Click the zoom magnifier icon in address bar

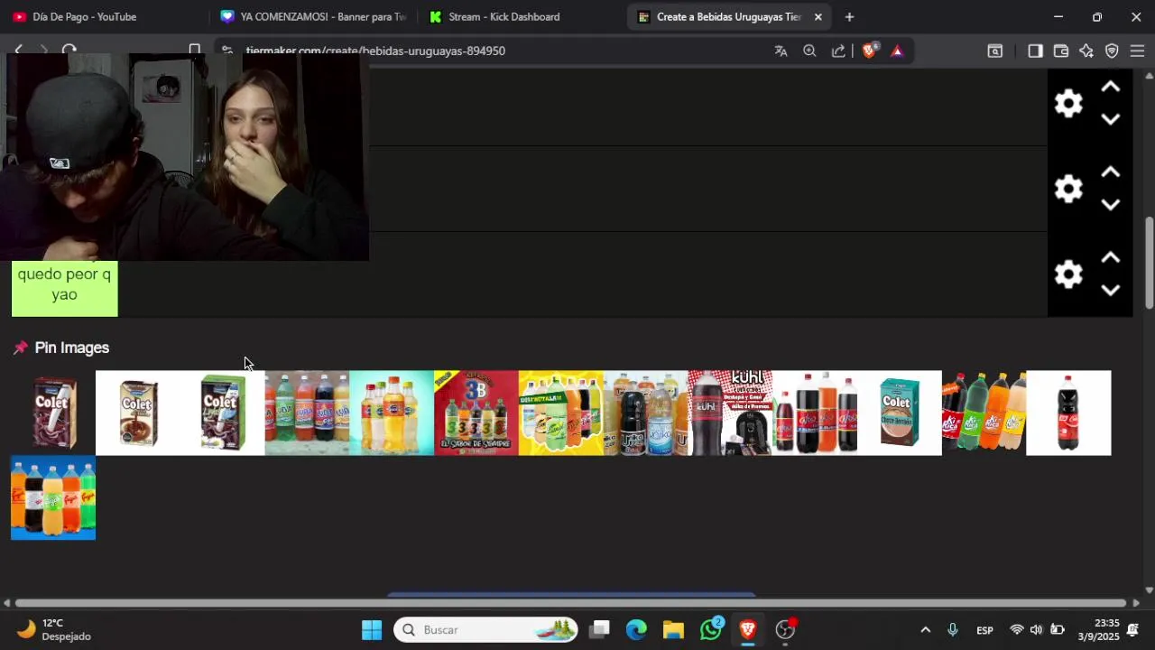[810, 51]
